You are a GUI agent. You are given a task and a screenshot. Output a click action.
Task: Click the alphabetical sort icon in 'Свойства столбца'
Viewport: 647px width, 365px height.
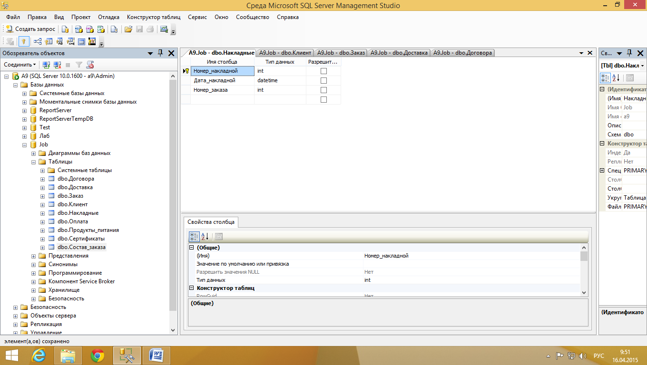click(x=205, y=236)
